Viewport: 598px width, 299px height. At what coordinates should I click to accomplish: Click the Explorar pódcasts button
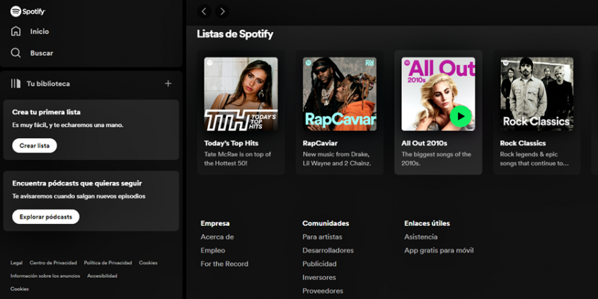pos(46,217)
